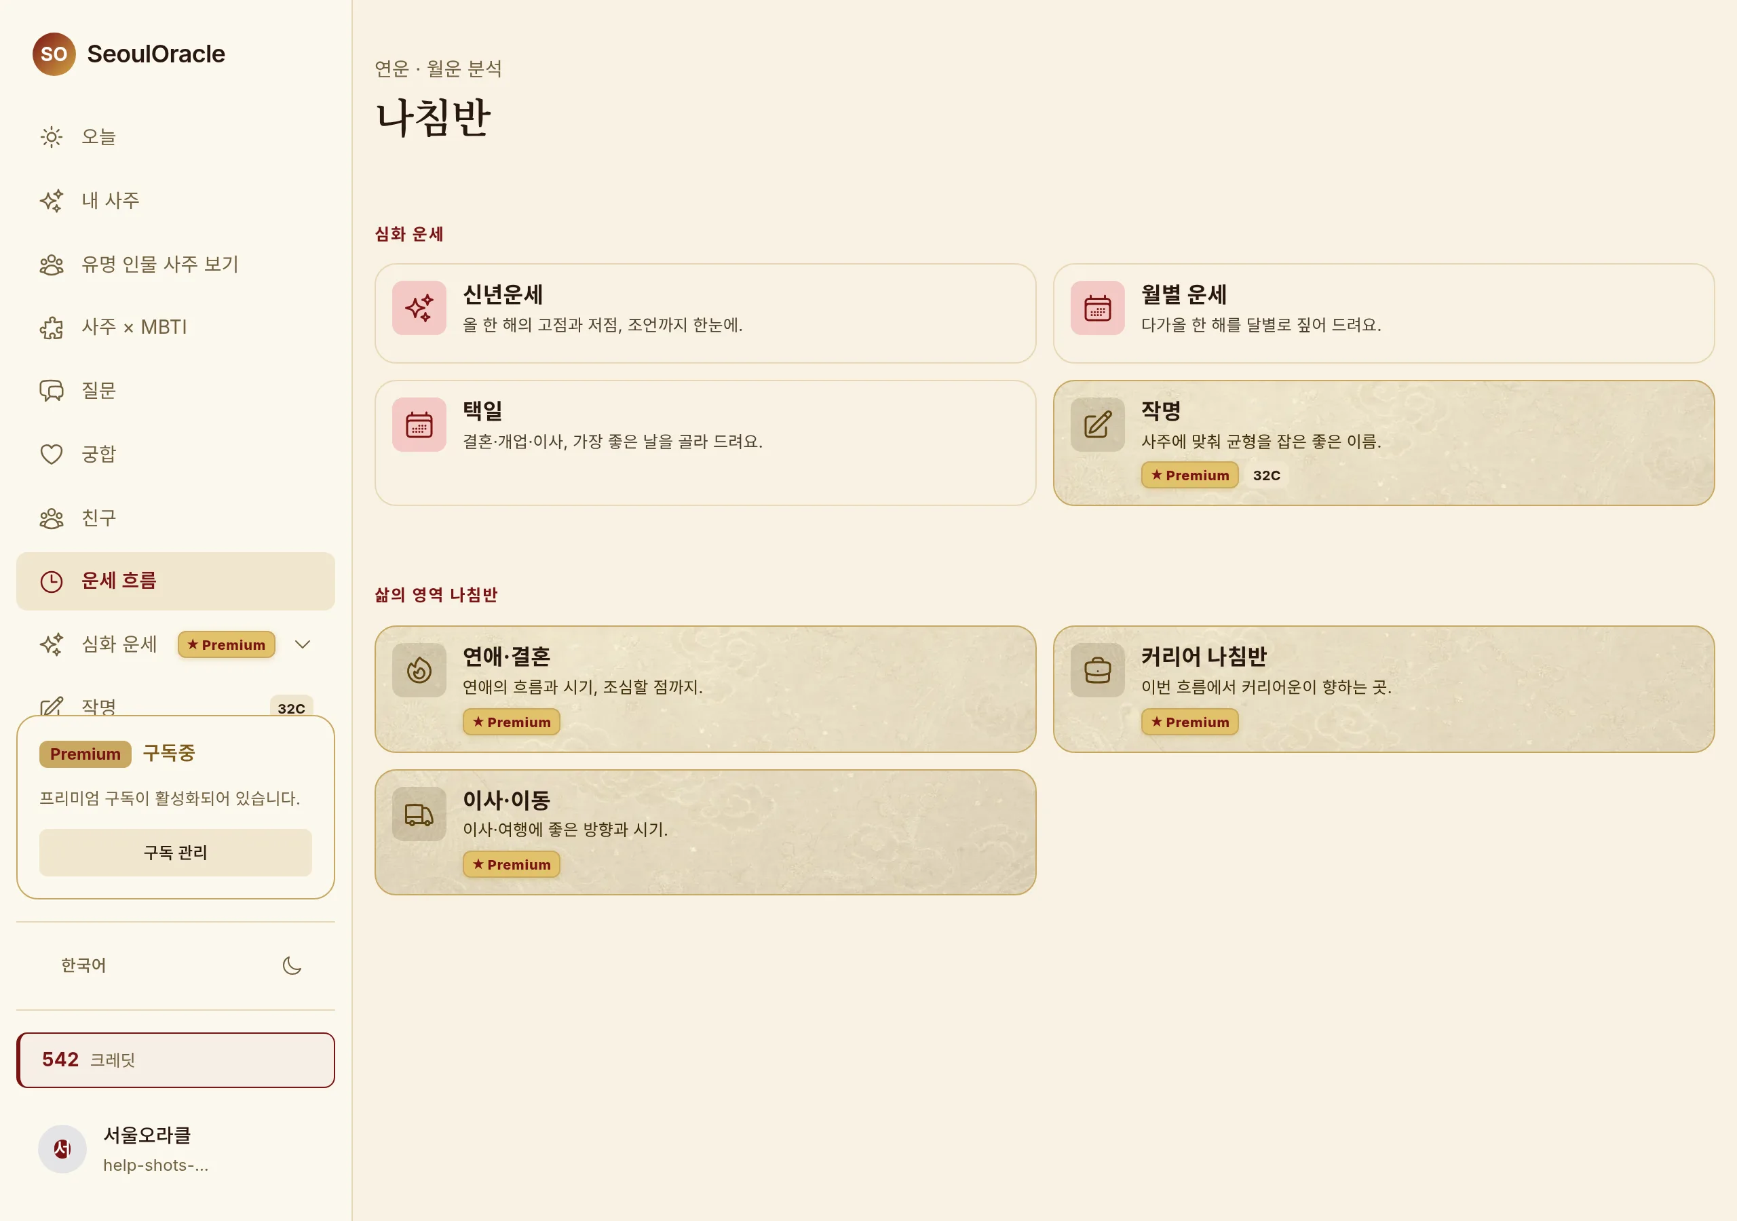This screenshot has width=1737, height=1221.
Task: Click the 구독 관리 button
Action: pyautogui.click(x=176, y=853)
